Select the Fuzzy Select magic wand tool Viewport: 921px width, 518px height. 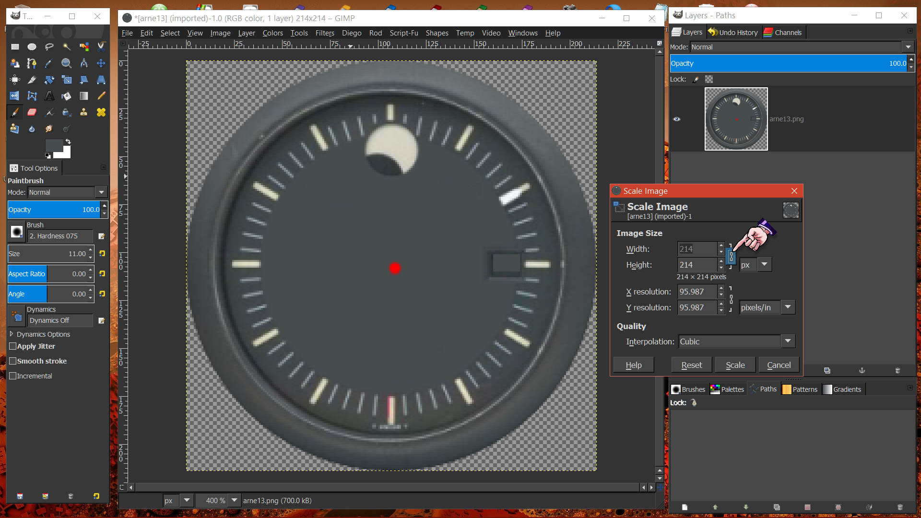click(x=67, y=47)
